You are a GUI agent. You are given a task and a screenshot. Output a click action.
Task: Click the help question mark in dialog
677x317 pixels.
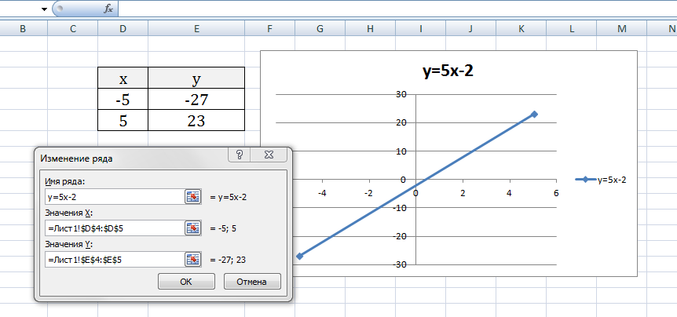click(239, 155)
